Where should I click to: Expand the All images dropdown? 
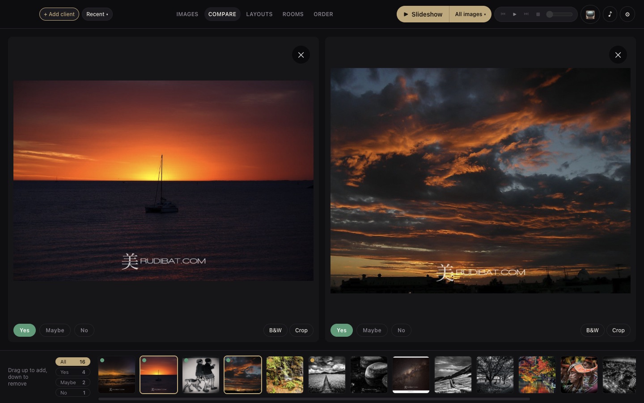tap(470, 14)
